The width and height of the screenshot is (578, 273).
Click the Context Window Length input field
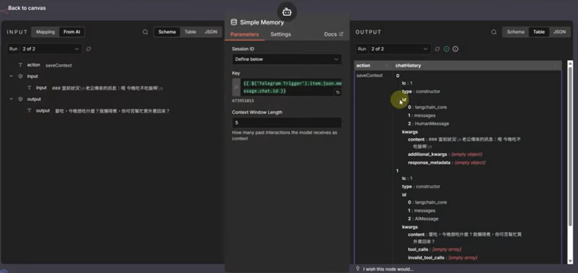286,122
